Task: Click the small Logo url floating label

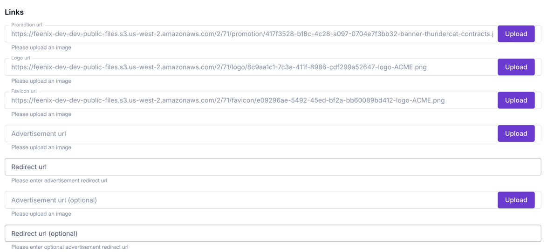Action: coord(21,58)
